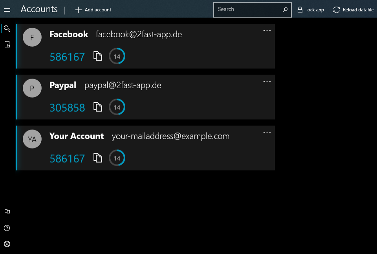This screenshot has height=254, width=377.
Task: Click the lock app button label
Action: [315, 10]
